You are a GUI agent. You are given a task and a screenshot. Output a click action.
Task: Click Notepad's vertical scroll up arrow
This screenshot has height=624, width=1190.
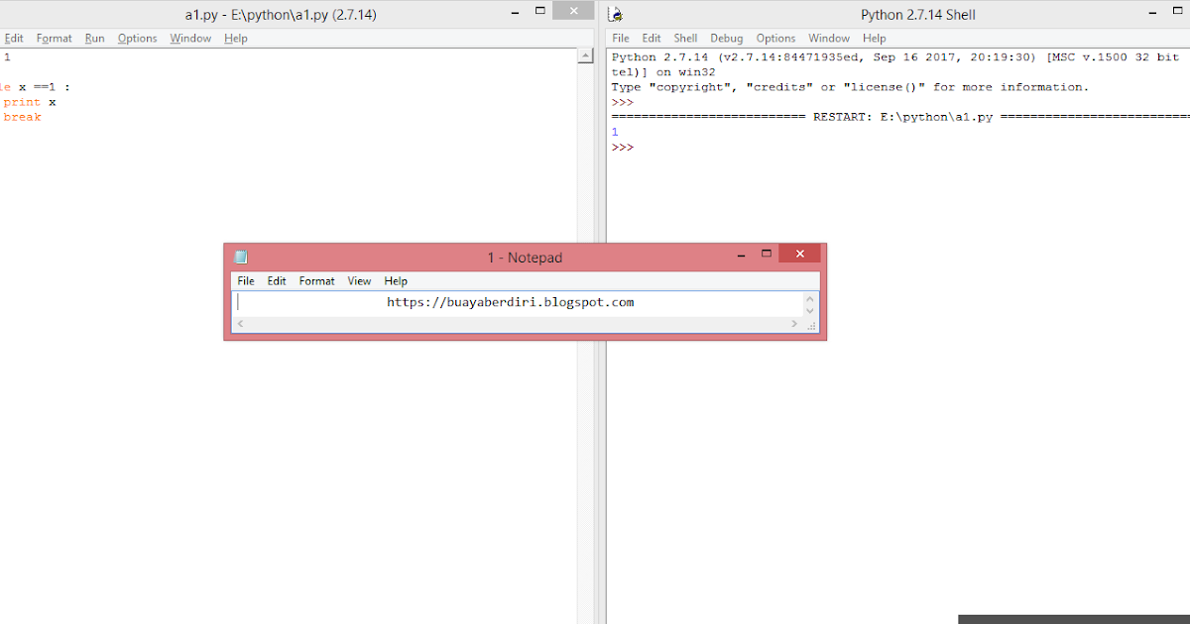click(809, 296)
